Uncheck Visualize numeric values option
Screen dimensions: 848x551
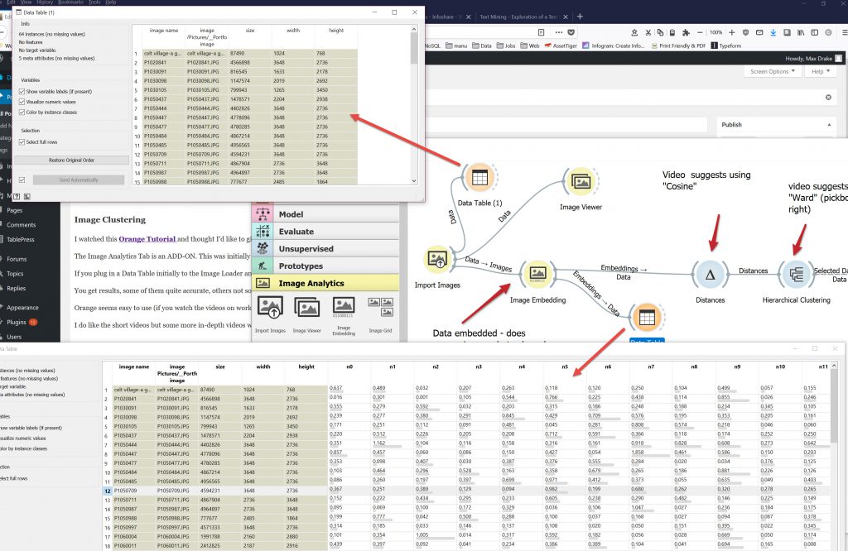pyautogui.click(x=22, y=101)
